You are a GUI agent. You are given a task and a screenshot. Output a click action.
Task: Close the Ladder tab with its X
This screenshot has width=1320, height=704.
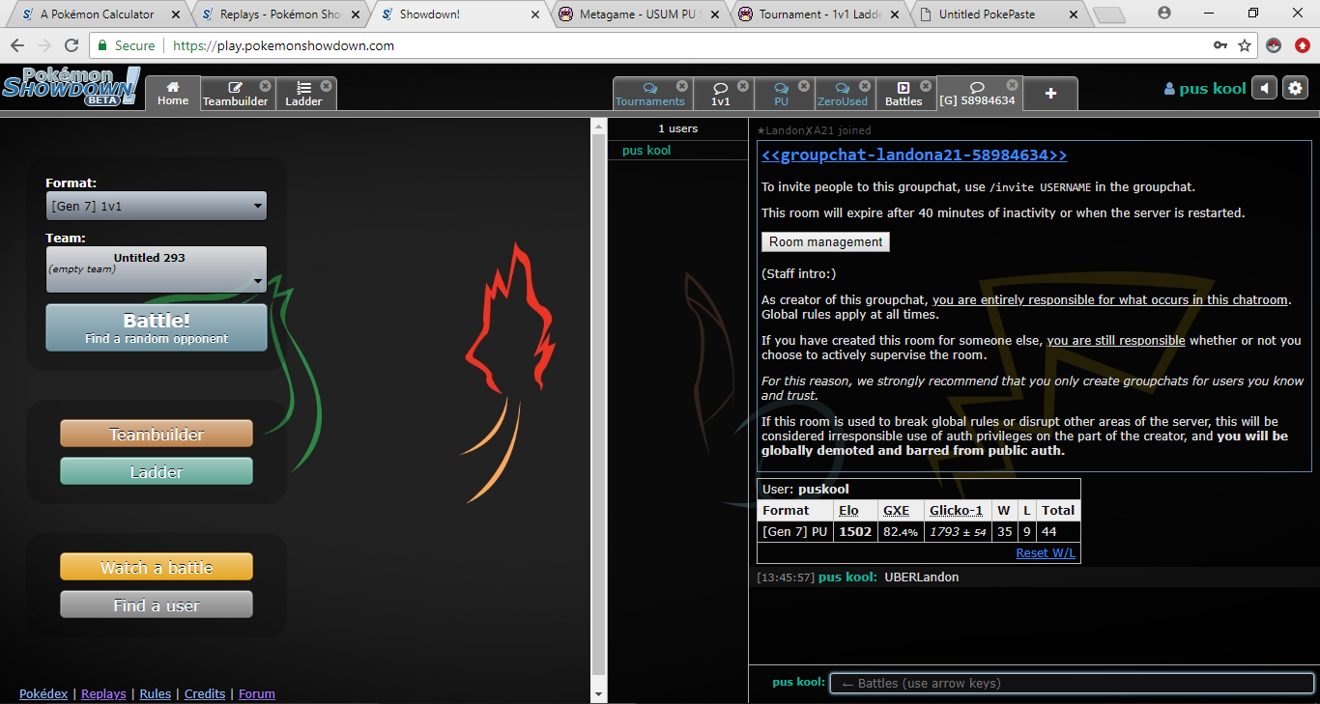pos(327,86)
